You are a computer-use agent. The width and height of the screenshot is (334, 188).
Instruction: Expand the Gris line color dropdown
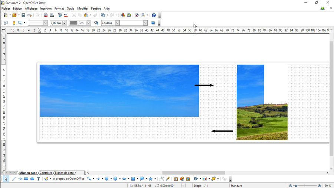(x=88, y=23)
